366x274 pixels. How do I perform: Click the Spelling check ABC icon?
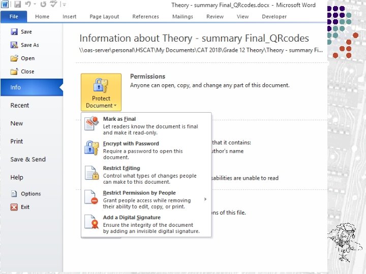coord(53,4)
